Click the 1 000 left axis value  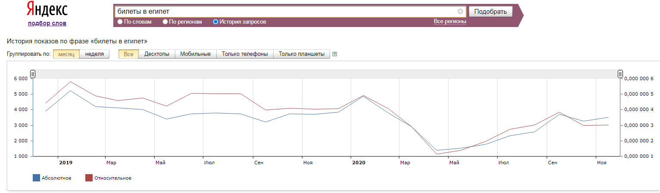pos(20,157)
